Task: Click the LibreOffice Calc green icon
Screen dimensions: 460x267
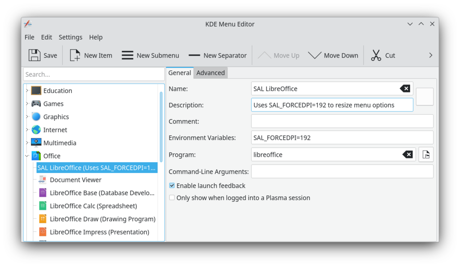Action: 43,206
